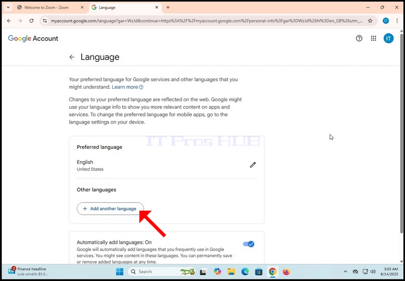Viewport: 405px width, 281px height.
Task: Select the Language browser tab
Action: pyautogui.click(x=125, y=7)
